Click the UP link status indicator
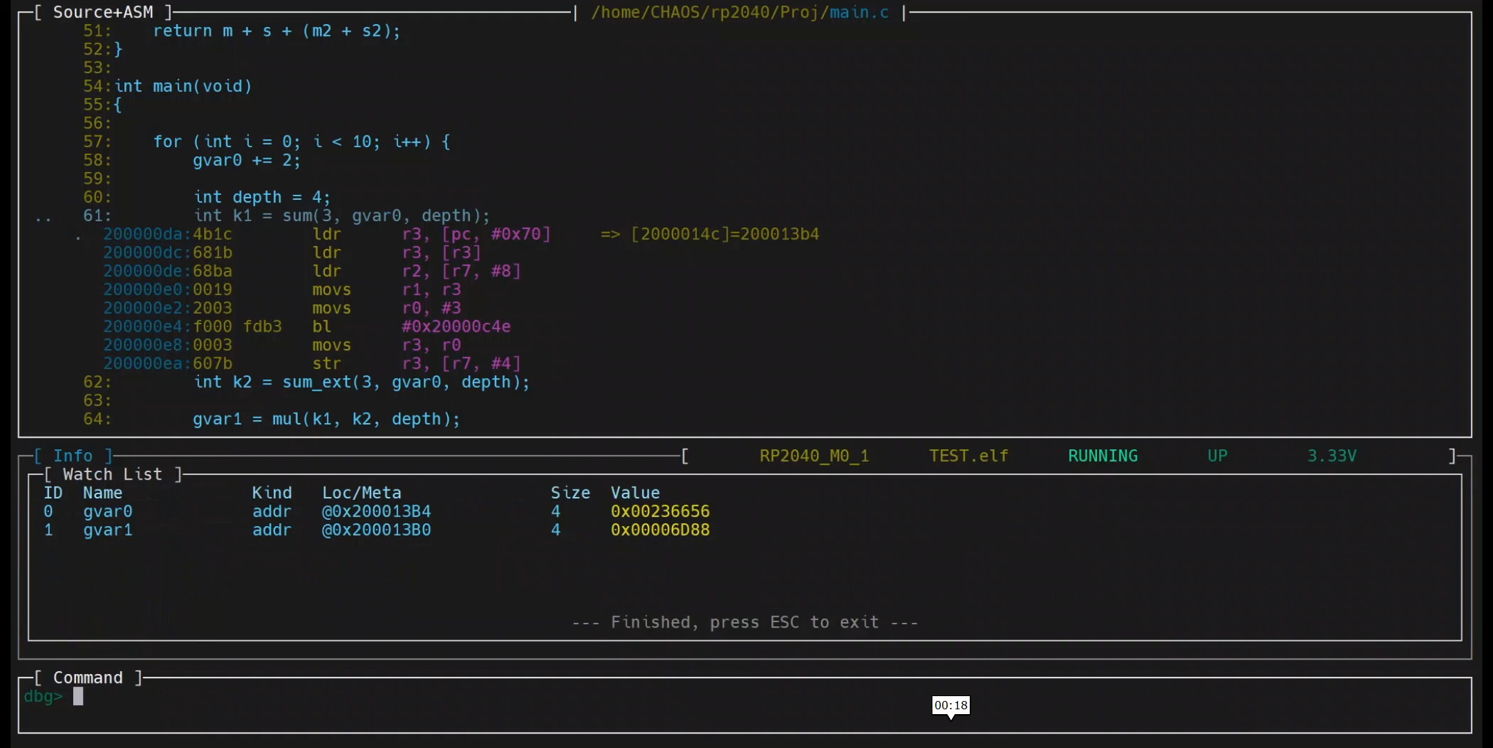Viewport: 1493px width, 748px height. pyautogui.click(x=1217, y=456)
